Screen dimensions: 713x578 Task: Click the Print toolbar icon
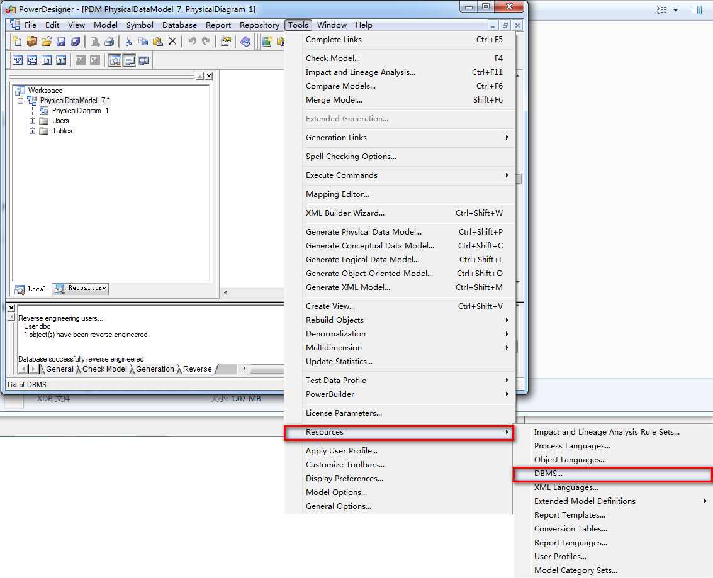click(x=109, y=42)
